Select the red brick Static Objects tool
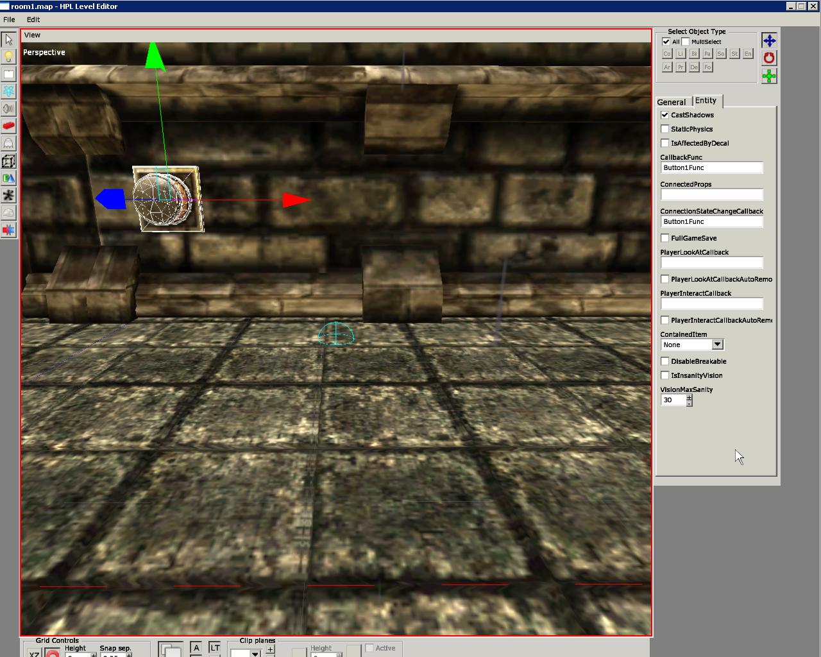This screenshot has height=657, width=821. (x=8, y=126)
